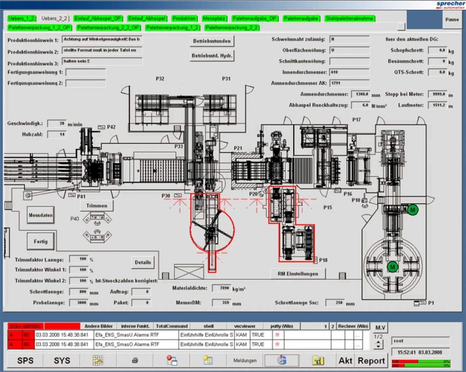Screen dimensions: 466x372
Task: Click the yellow note icon left of Meldungen
Action: pyautogui.click(x=208, y=361)
